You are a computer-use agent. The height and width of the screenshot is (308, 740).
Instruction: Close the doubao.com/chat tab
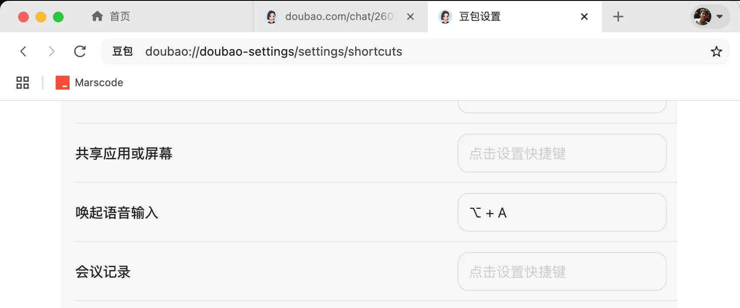tap(410, 17)
